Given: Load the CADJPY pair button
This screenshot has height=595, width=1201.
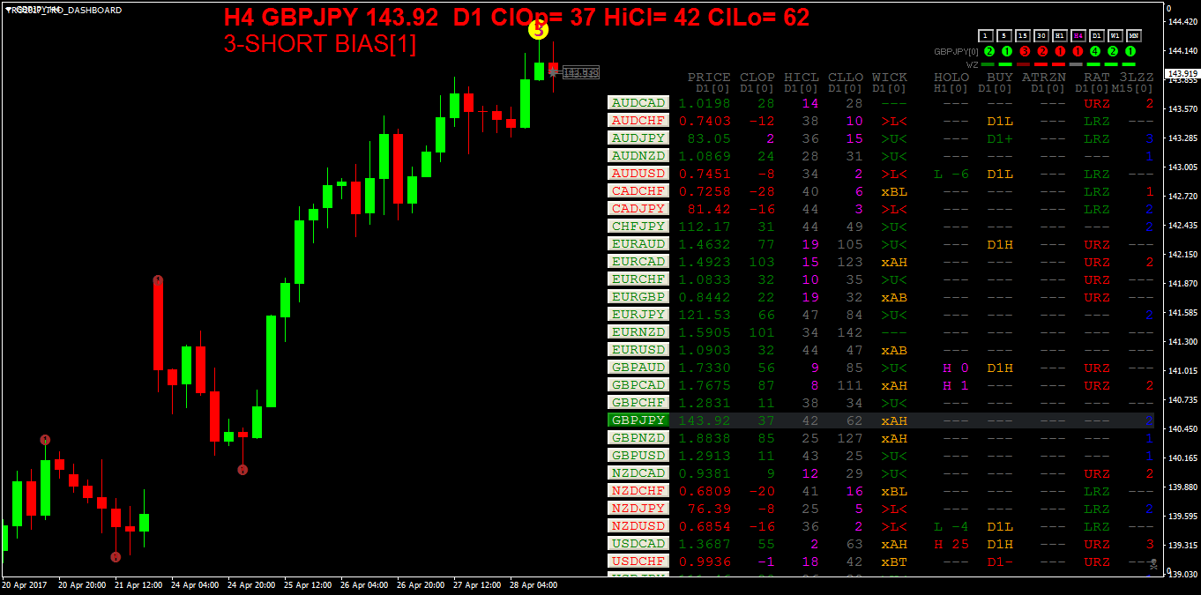Looking at the screenshot, I should tap(638, 209).
